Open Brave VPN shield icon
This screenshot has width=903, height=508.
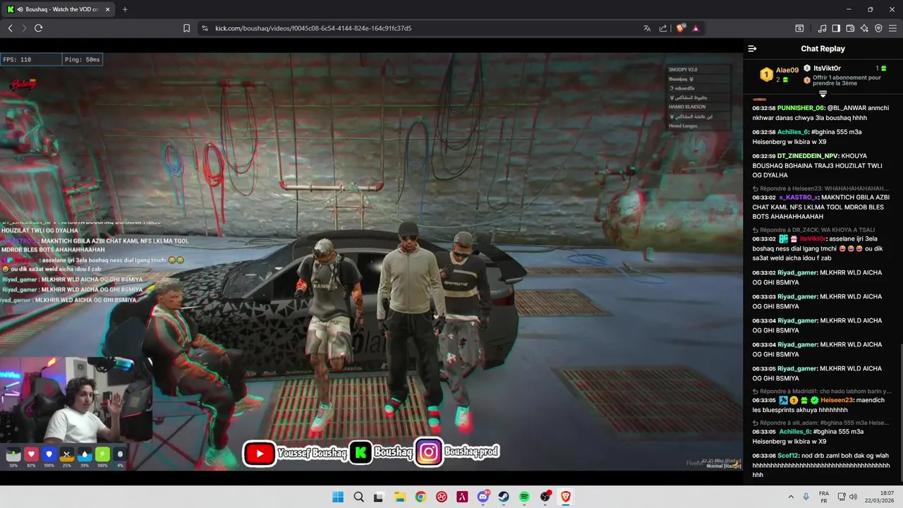(878, 28)
